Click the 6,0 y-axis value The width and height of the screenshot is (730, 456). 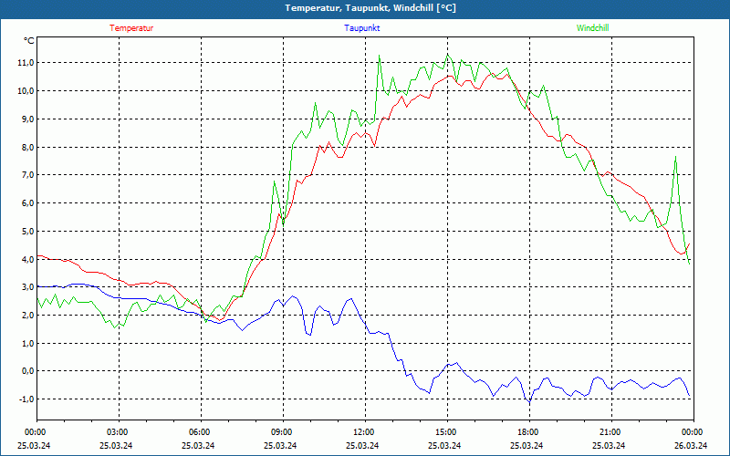27,203
